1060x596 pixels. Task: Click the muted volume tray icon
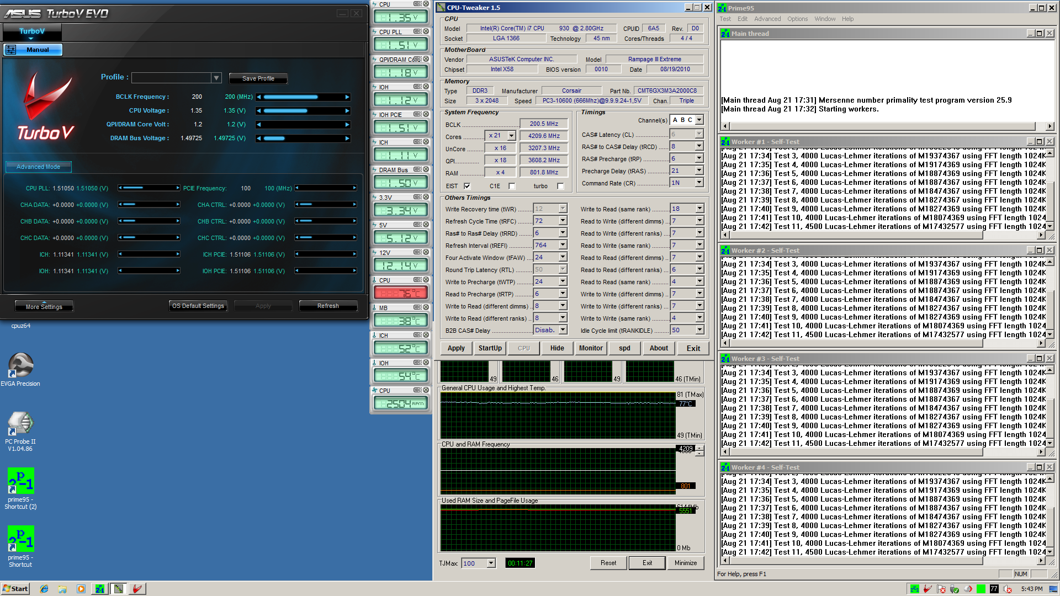(1008, 589)
